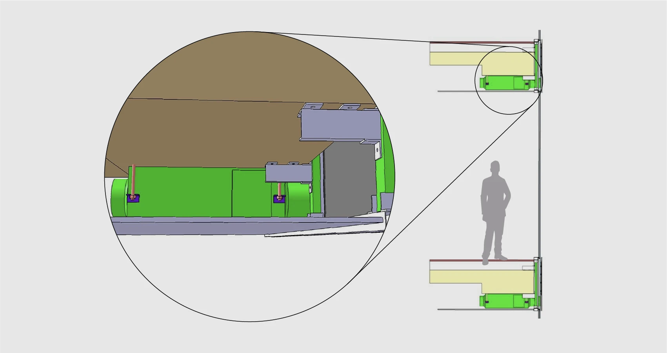Select the large upper gray mounting bracket
This screenshot has width=667, height=353.
click(339, 125)
